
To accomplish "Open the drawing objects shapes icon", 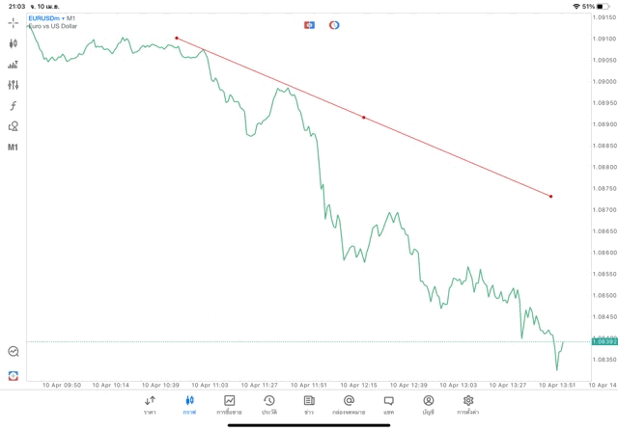I will (x=14, y=126).
